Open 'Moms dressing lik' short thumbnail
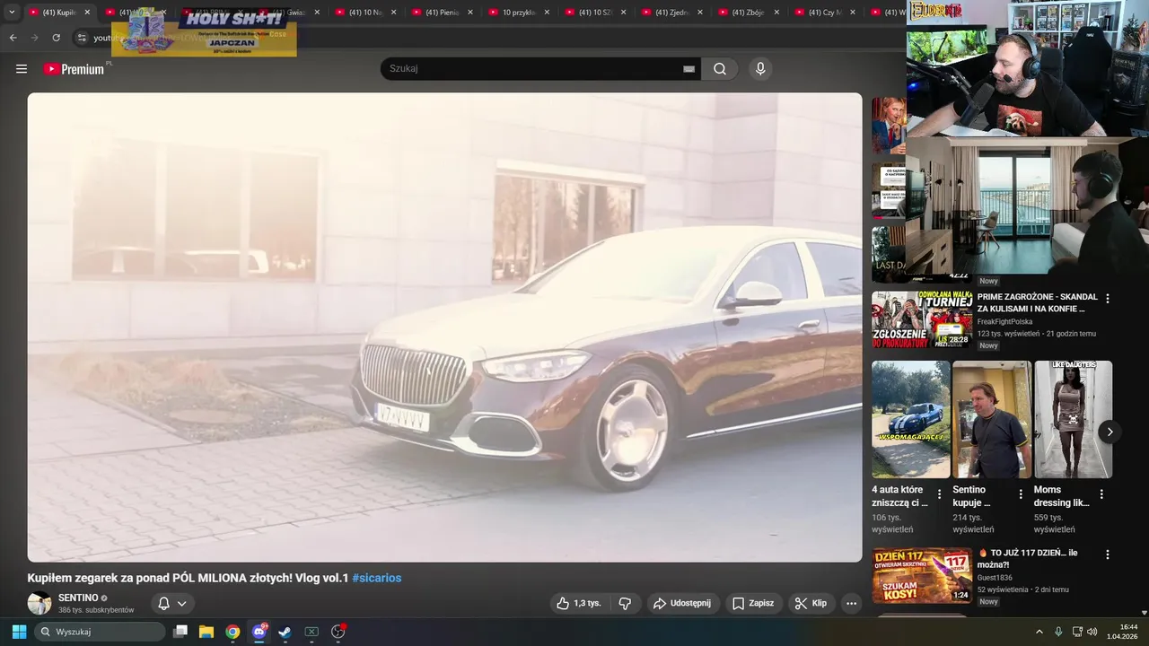This screenshot has height=646, width=1149. click(x=1073, y=419)
